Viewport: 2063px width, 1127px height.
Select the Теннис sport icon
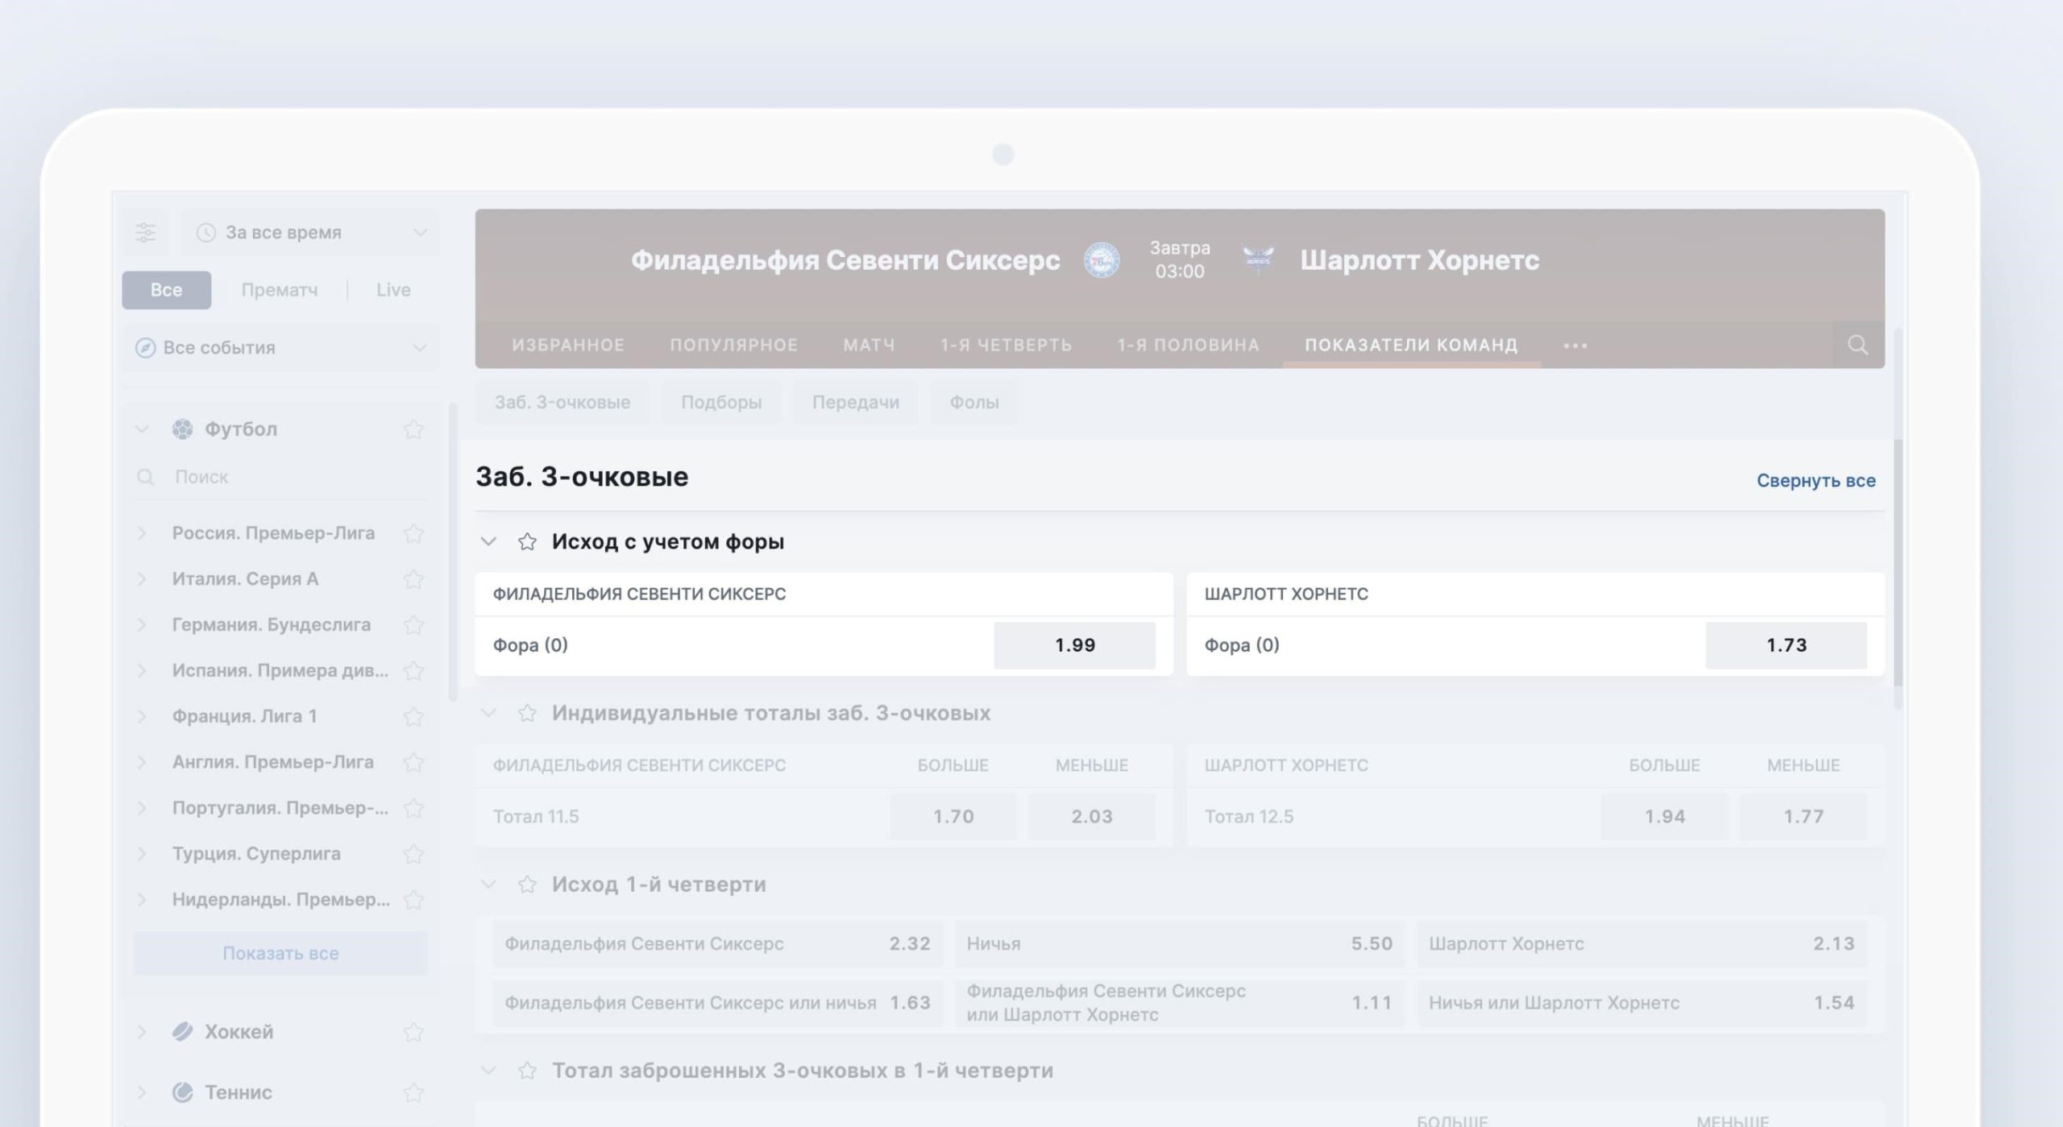pos(183,1092)
